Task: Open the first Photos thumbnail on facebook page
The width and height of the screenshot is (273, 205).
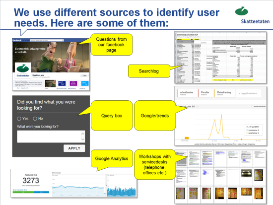Action: pos(50,83)
